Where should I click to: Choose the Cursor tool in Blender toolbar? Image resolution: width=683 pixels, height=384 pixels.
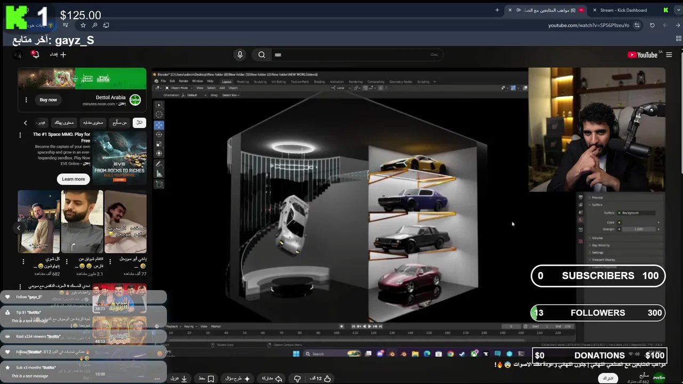tap(159, 115)
